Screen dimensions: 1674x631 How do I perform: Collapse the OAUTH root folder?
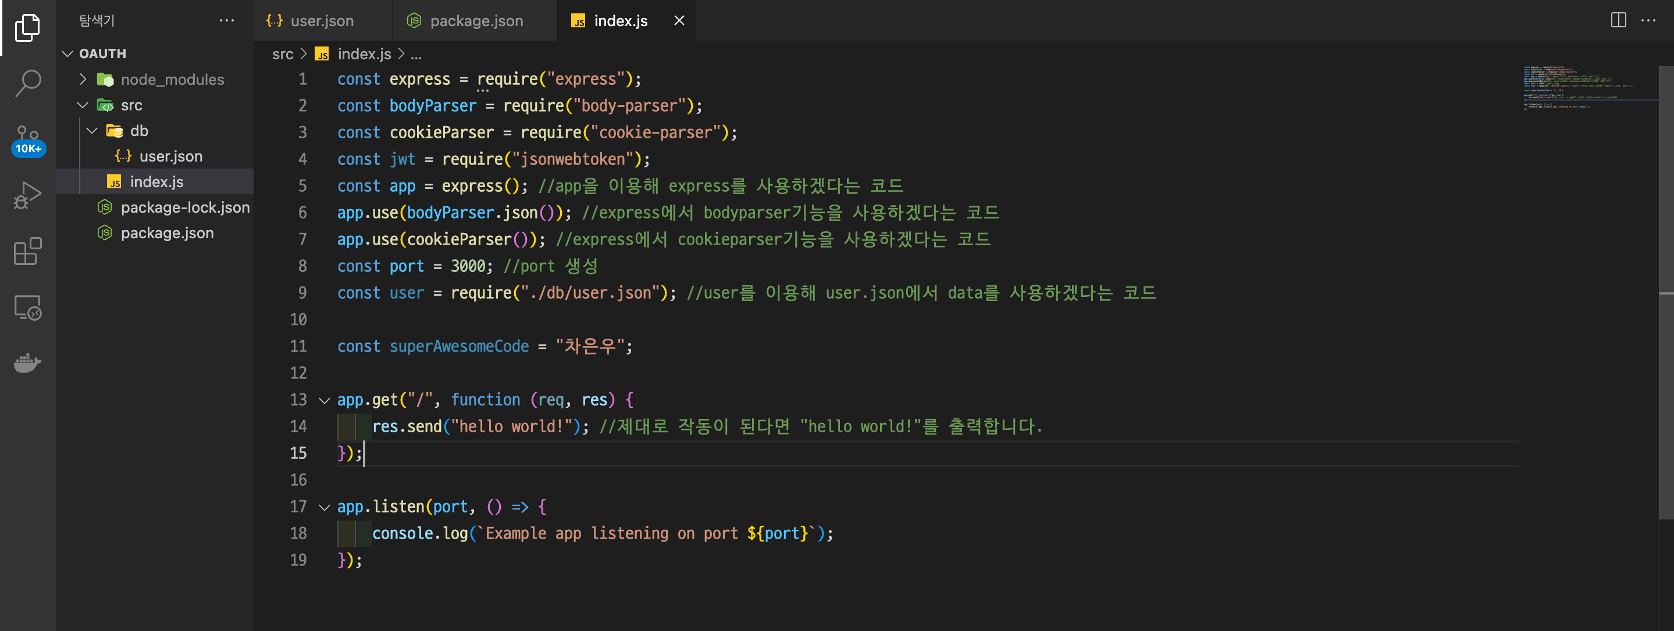point(67,53)
